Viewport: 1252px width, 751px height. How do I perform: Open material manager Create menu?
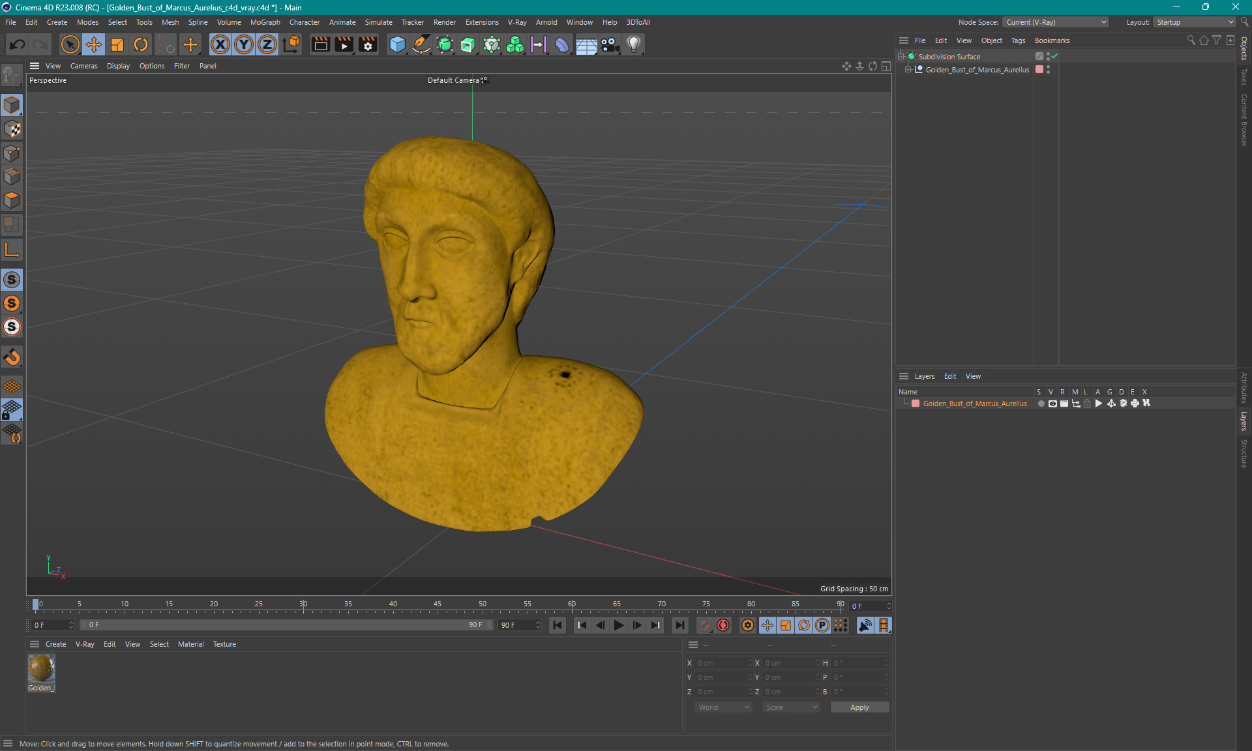click(x=55, y=644)
